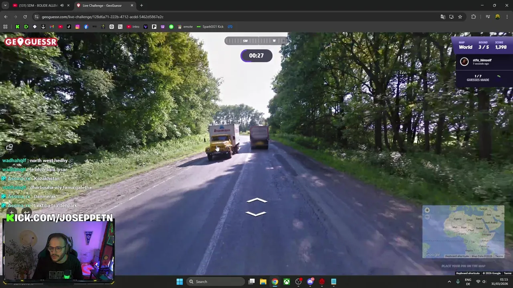
Task: Open the Extensions menu
Action: click(473, 17)
